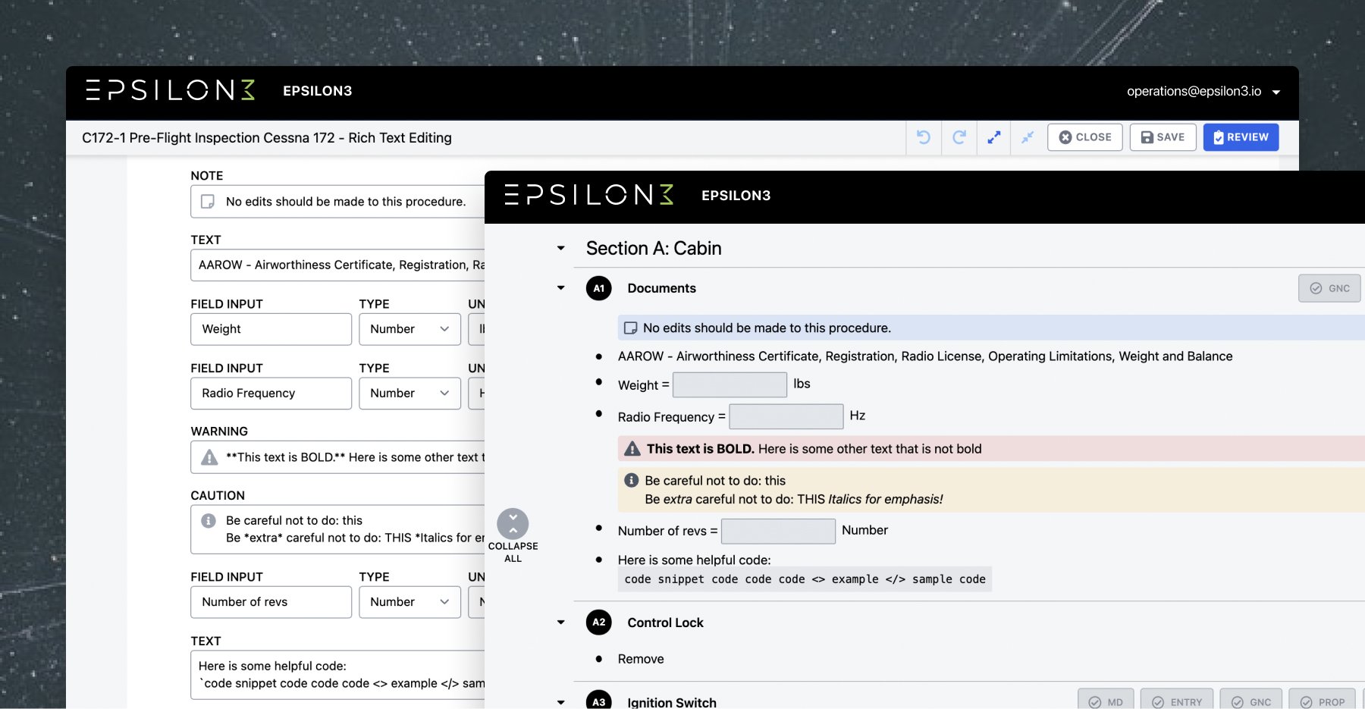The width and height of the screenshot is (1365, 709).
Task: Edit the Number of revs field input name
Action: coord(271,602)
